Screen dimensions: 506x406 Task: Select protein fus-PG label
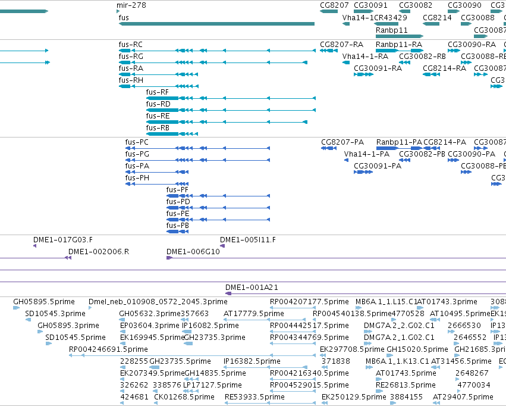point(137,154)
